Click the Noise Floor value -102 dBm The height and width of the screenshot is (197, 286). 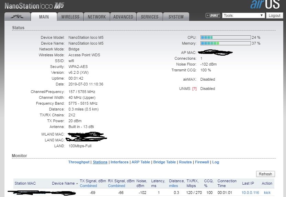click(208, 64)
